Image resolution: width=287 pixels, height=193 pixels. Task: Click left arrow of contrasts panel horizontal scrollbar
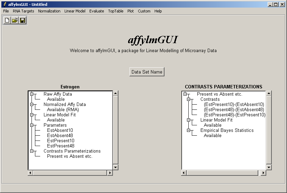click(184, 173)
